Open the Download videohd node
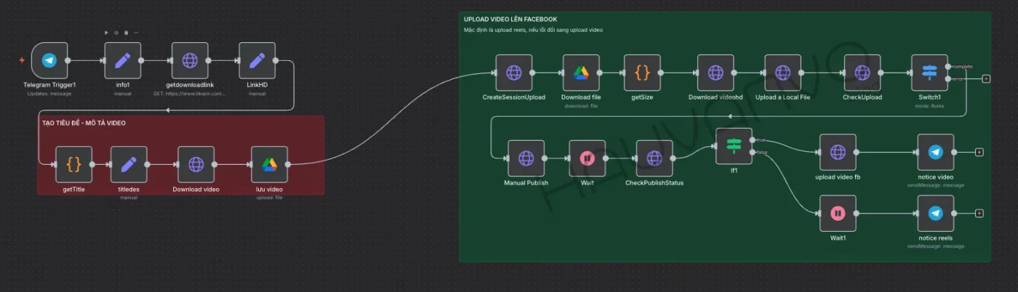 (x=716, y=73)
